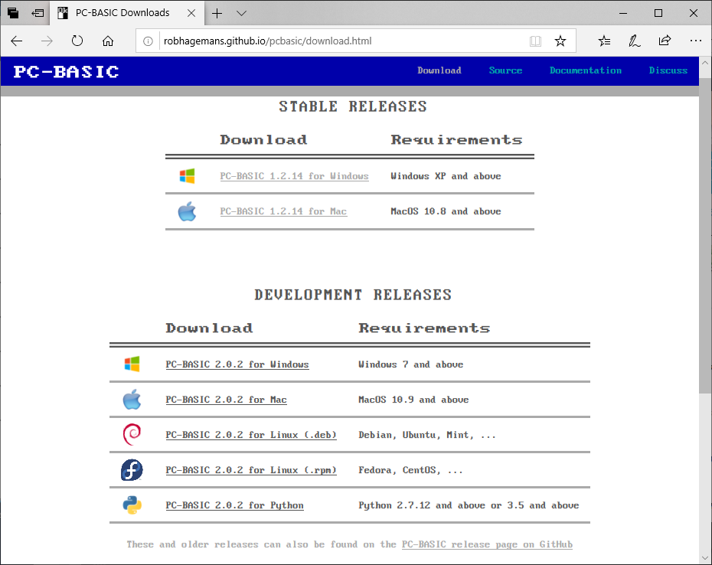Download PC-BASIC 2.0.2 for Linux (.deb)
The image size is (712, 565).
click(251, 435)
